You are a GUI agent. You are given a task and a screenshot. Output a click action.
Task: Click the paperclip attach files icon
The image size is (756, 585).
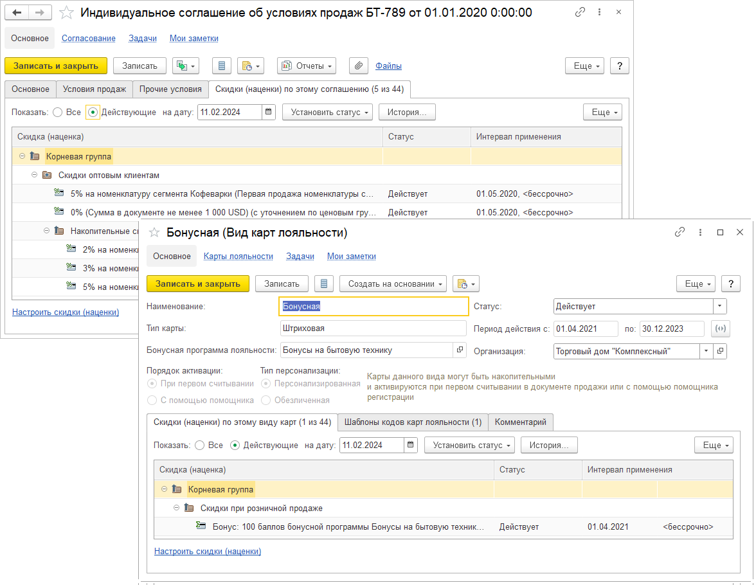pyautogui.click(x=359, y=66)
